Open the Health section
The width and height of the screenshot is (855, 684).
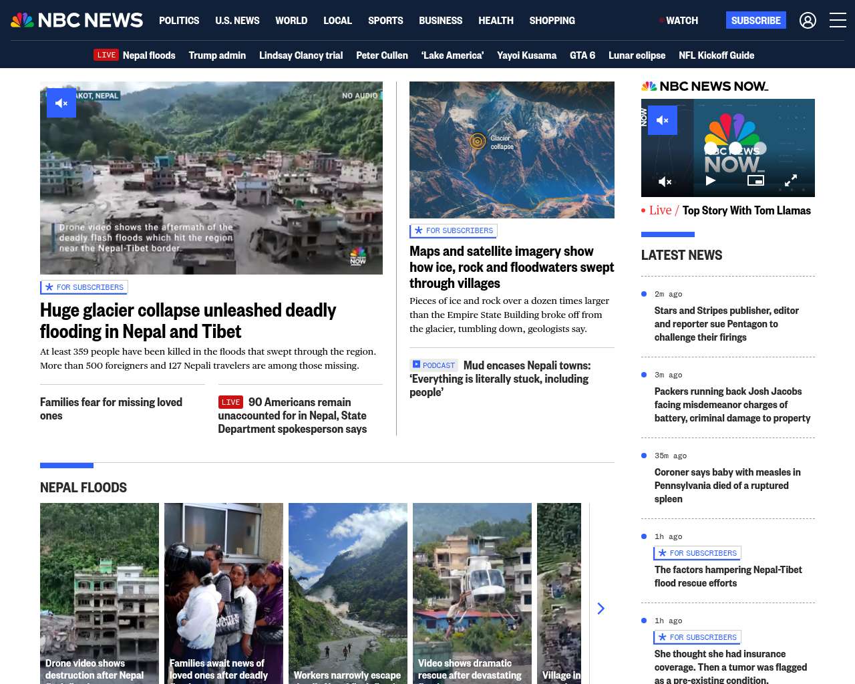pyautogui.click(x=496, y=21)
